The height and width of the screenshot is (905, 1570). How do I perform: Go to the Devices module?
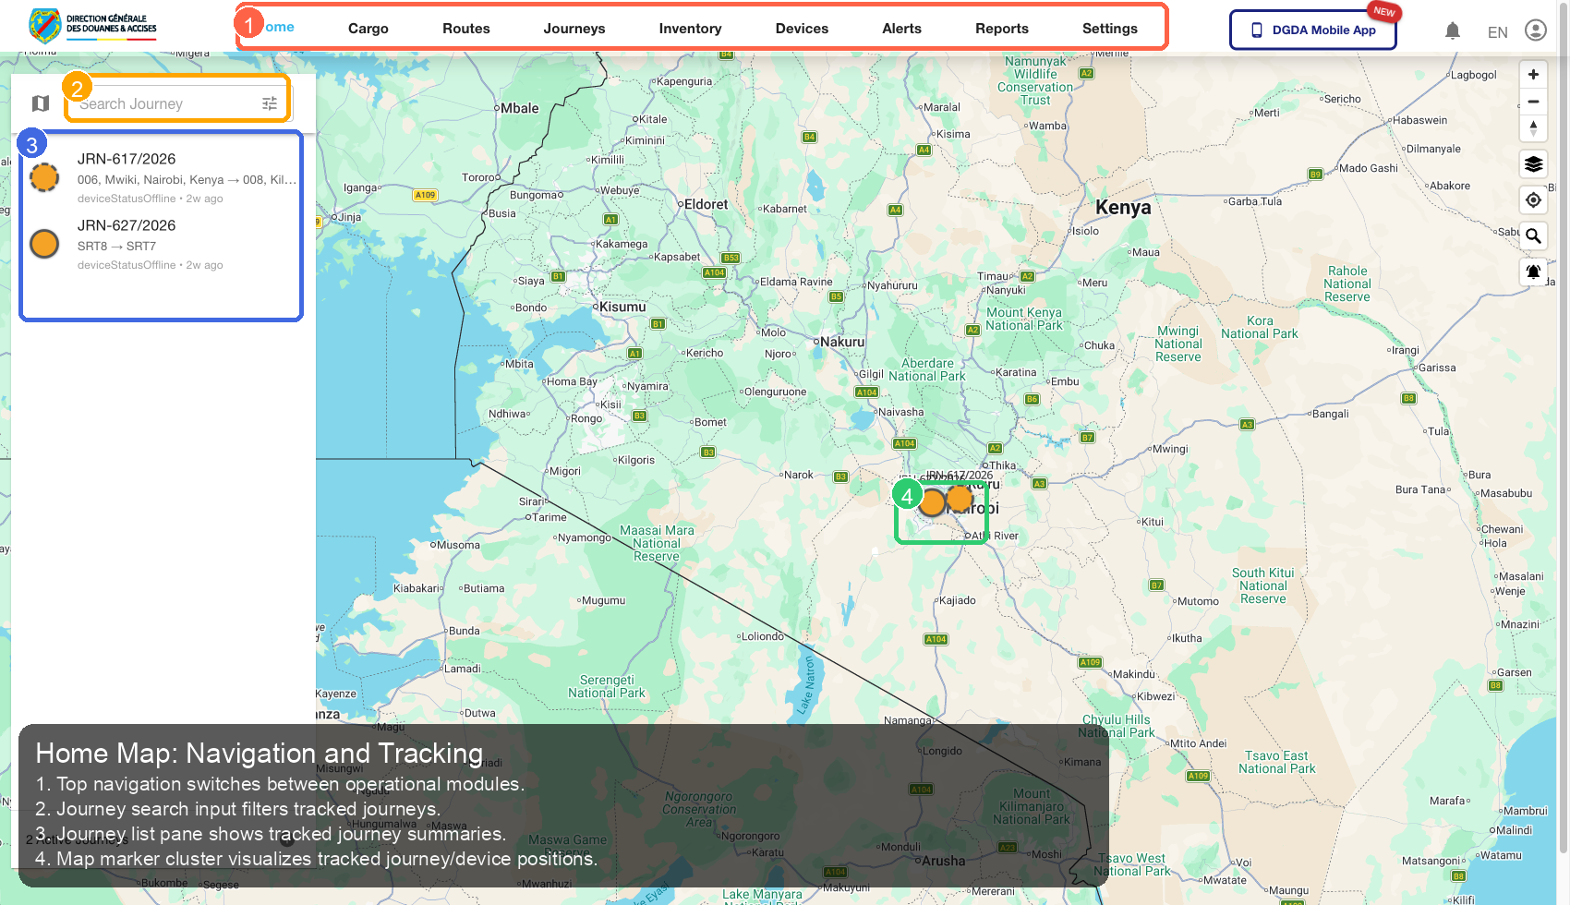point(802,29)
